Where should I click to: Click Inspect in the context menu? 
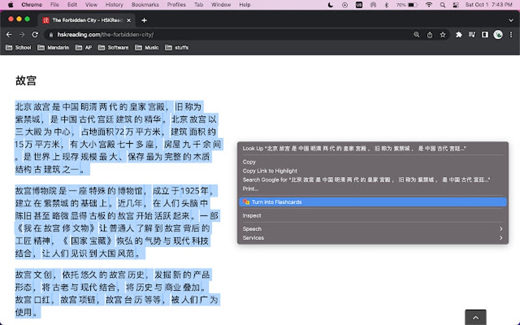(252, 215)
